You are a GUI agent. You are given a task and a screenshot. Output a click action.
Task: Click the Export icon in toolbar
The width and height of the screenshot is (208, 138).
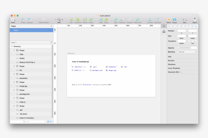(x=195, y=20)
